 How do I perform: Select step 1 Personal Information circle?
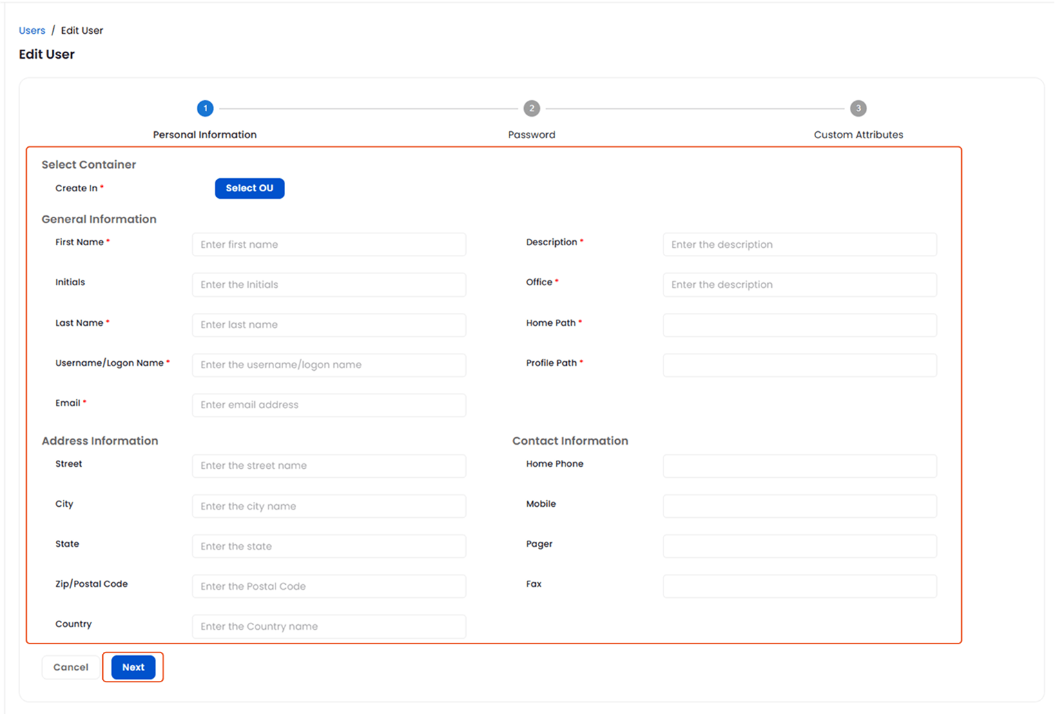click(x=205, y=108)
